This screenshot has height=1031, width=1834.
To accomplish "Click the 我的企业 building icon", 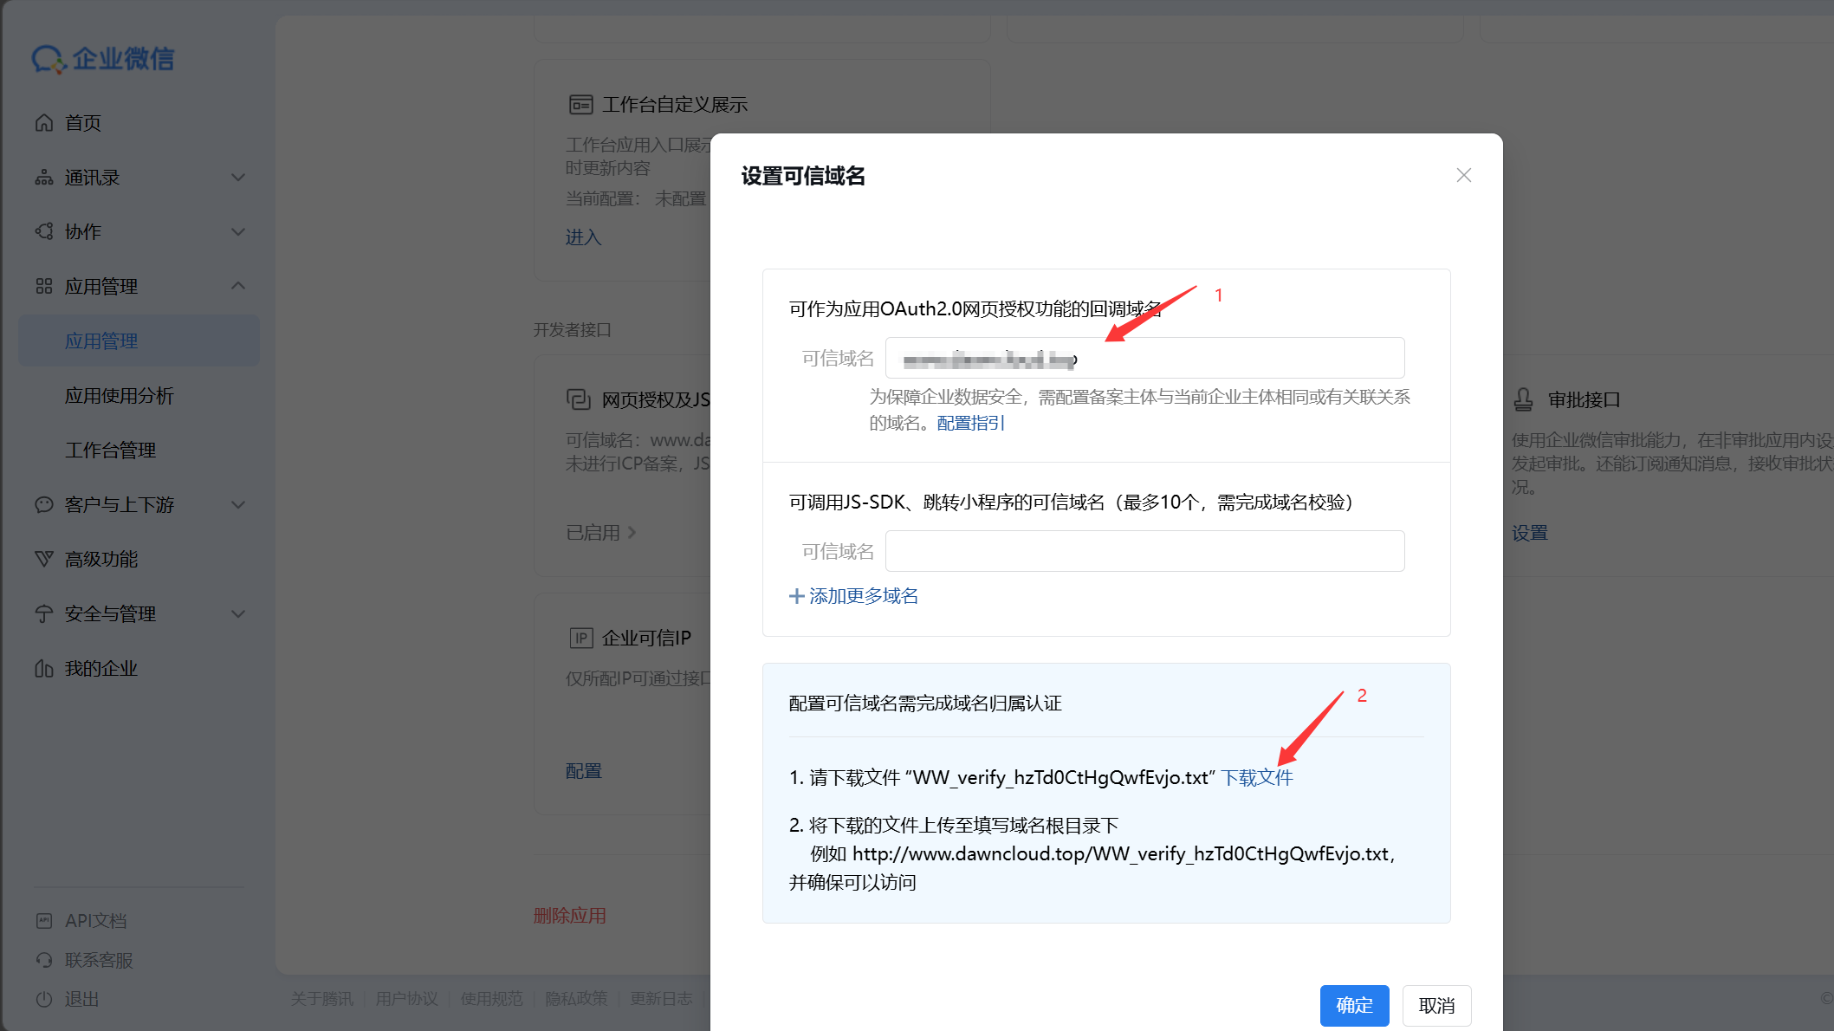I will coord(44,669).
